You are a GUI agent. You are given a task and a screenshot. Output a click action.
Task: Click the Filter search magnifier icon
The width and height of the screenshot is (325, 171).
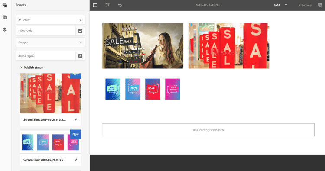19,19
